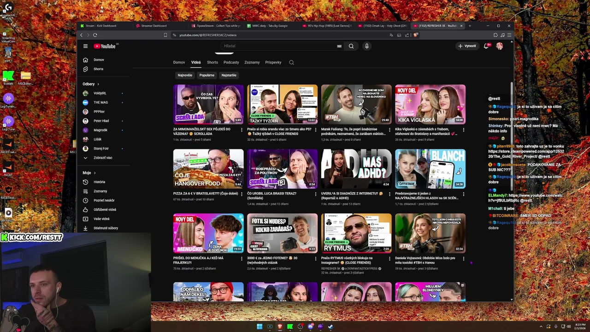Open the MÁŠ ADHD video thumbnail
590x332 pixels.
356,169
